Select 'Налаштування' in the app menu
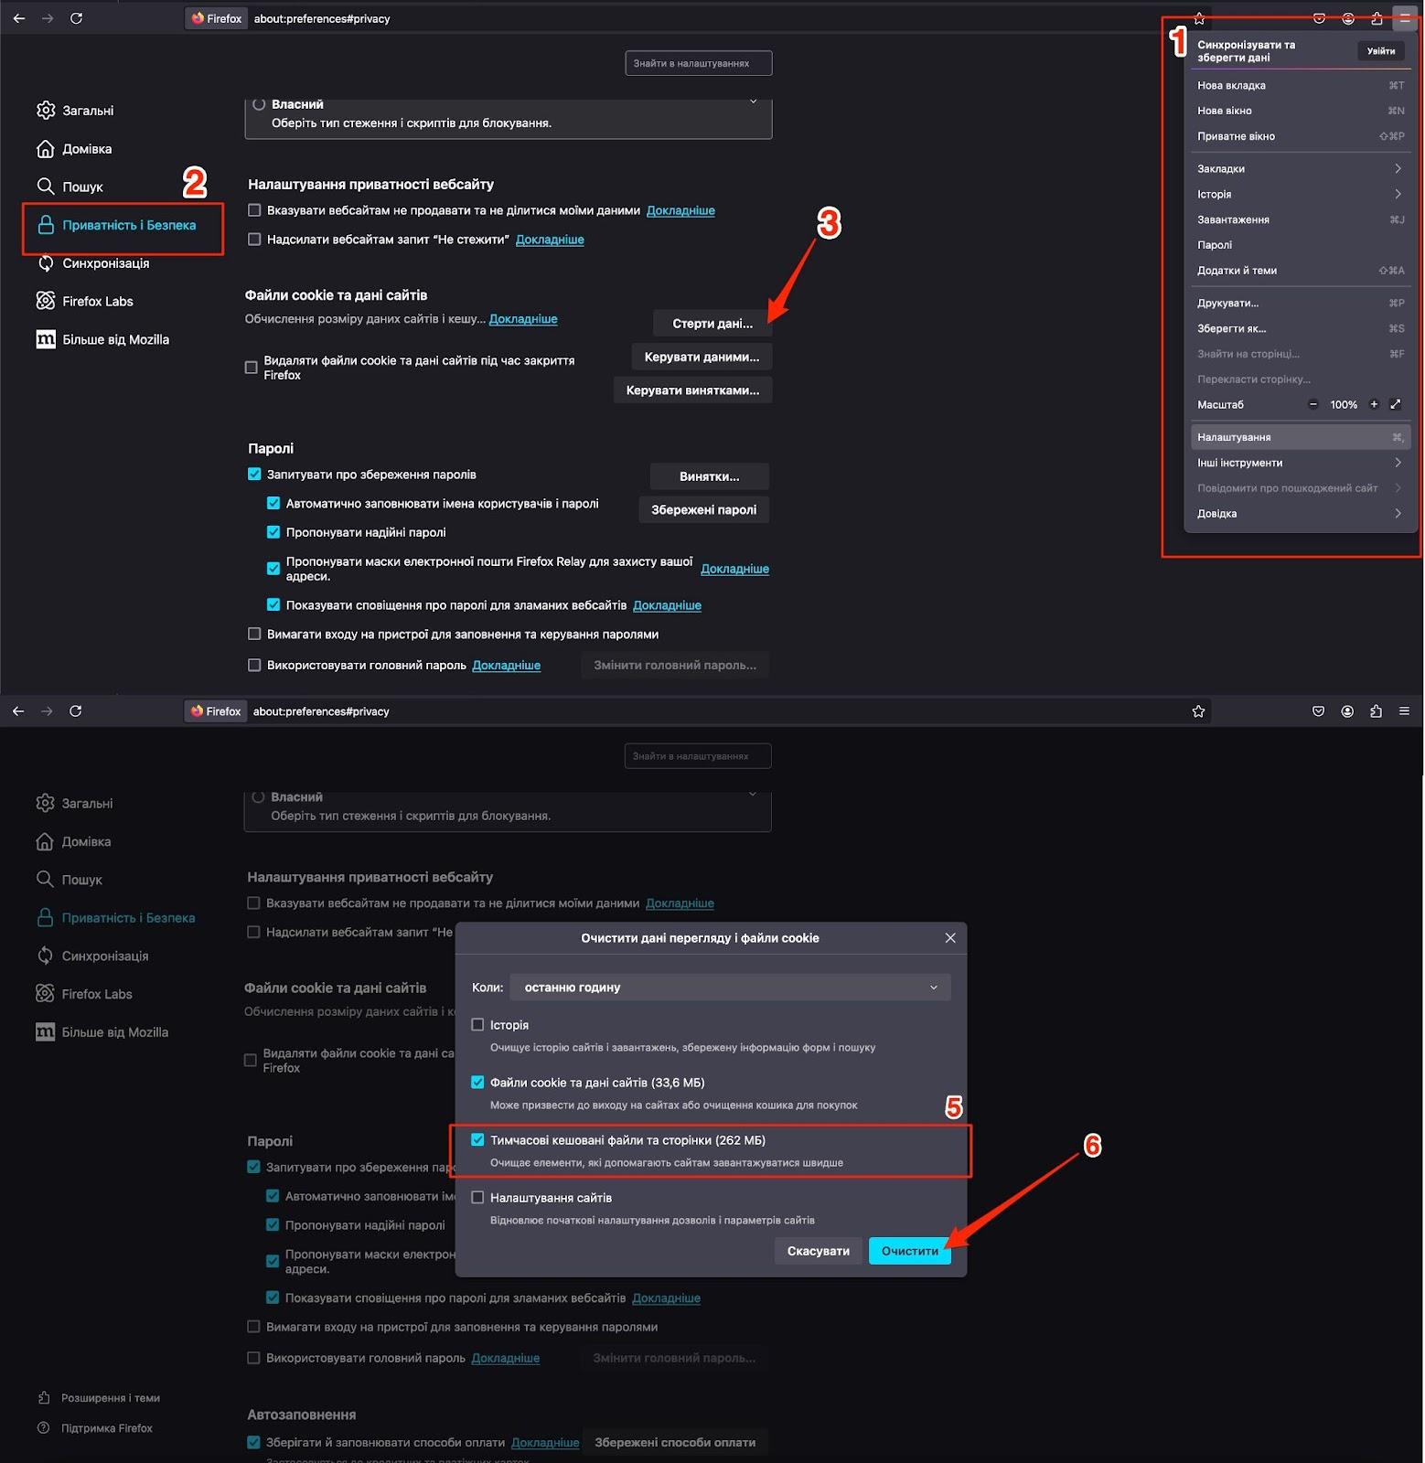Screen dimensions: 1425x1463 pyautogui.click(x=1300, y=437)
